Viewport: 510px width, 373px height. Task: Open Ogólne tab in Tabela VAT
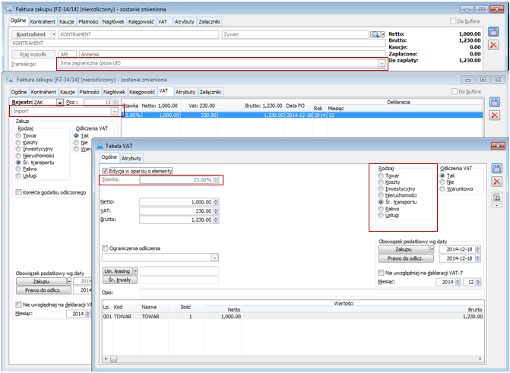point(109,157)
